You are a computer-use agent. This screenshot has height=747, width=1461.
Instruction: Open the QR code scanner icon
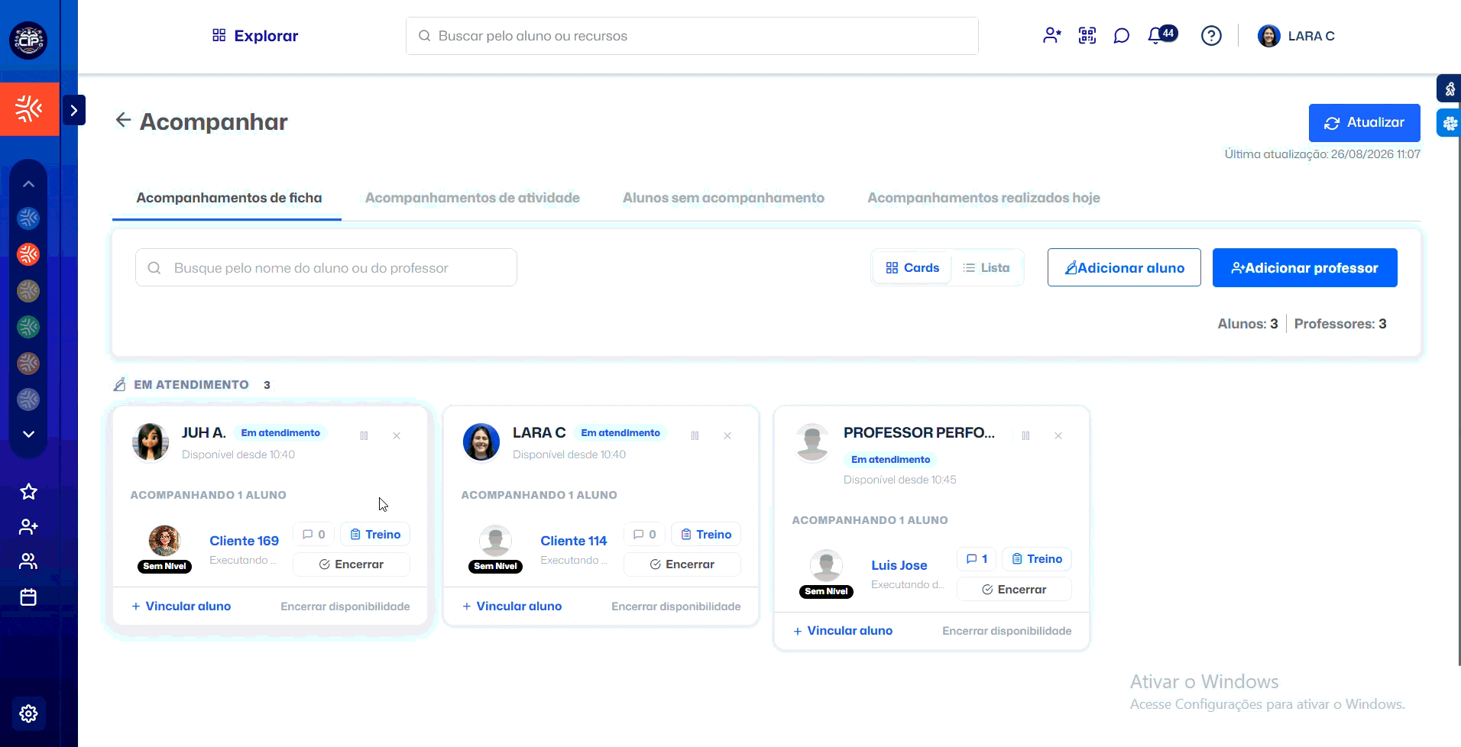[x=1087, y=36]
